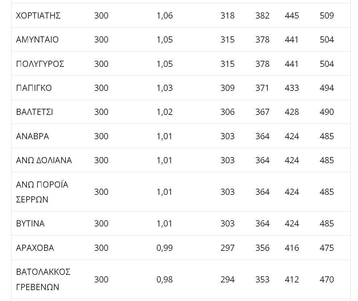
Task: Click the ΑΜΥΝΤΑΙΟ location cell
Action: [37, 40]
